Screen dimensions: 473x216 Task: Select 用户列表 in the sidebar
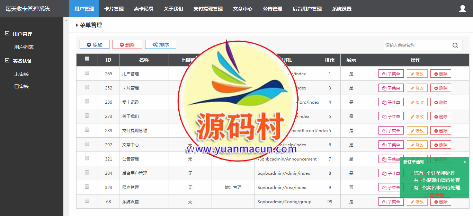pyautogui.click(x=24, y=47)
